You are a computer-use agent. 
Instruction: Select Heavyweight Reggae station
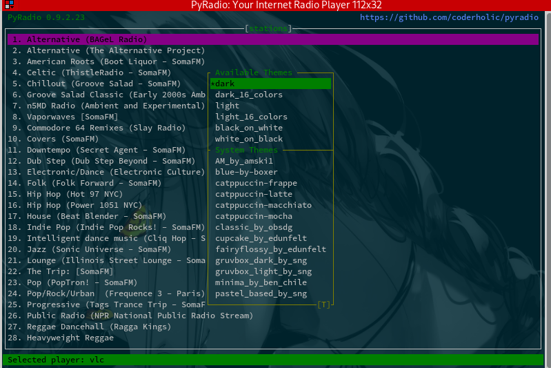click(x=61, y=338)
